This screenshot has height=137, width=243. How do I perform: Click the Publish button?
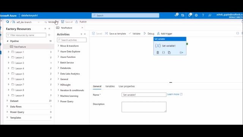[x=81, y=22]
